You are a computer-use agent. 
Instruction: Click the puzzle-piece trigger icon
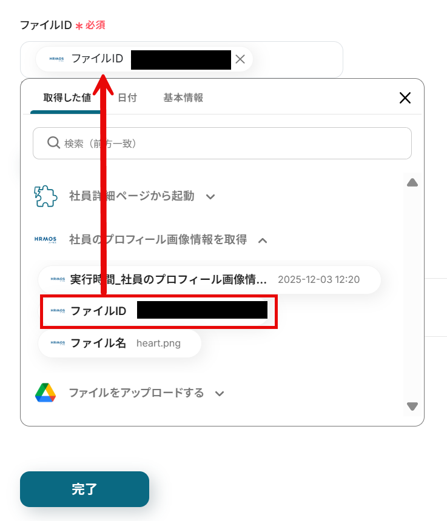click(x=45, y=196)
